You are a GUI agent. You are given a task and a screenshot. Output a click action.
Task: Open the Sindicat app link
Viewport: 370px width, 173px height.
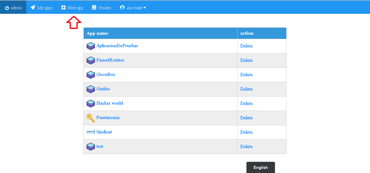pos(104,132)
